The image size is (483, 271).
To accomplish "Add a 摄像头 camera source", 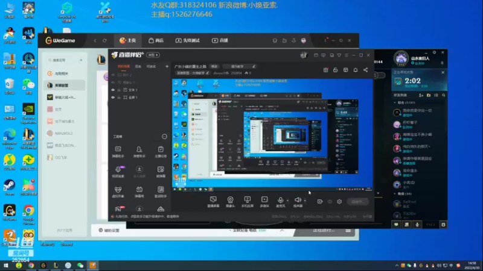I will pos(230,202).
